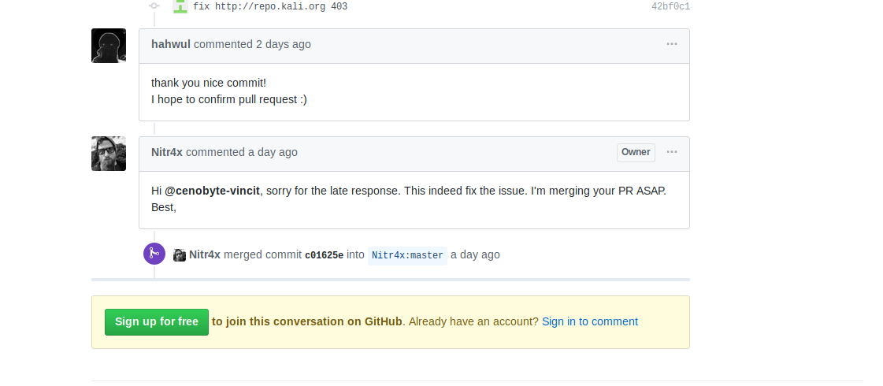Viewport: 883px width, 386px height.
Task: Click the commit dot icon in timeline
Action: tap(154, 6)
